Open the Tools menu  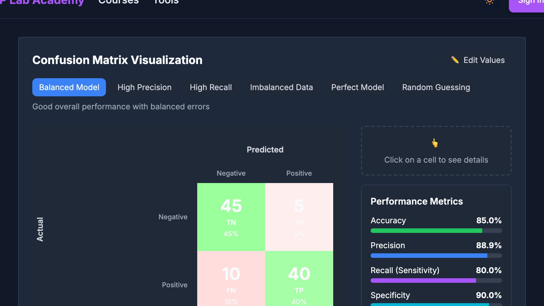pyautogui.click(x=166, y=2)
